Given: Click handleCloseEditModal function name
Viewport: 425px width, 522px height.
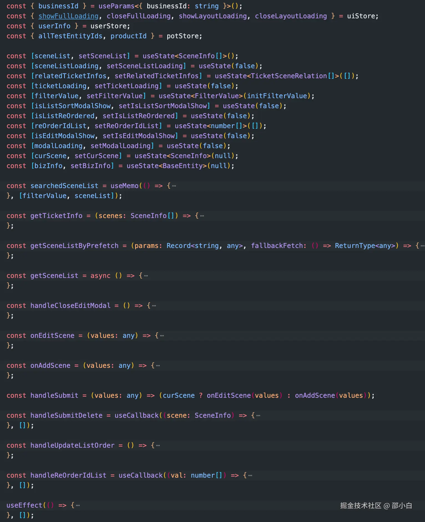Looking at the screenshot, I should pyautogui.click(x=70, y=306).
